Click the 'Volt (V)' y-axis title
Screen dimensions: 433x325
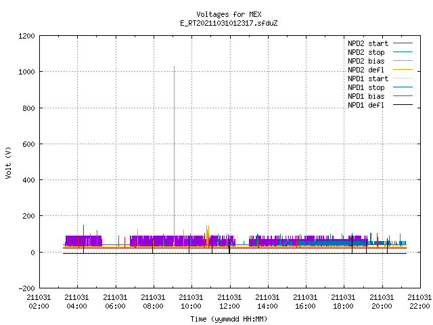[x=8, y=162]
